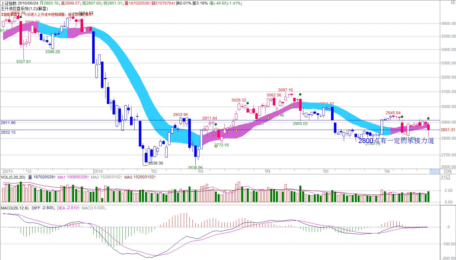Viewport: 456px width, 260px height.
Task: Click the light blue time-axis scroll handle
Action: click(435, 171)
